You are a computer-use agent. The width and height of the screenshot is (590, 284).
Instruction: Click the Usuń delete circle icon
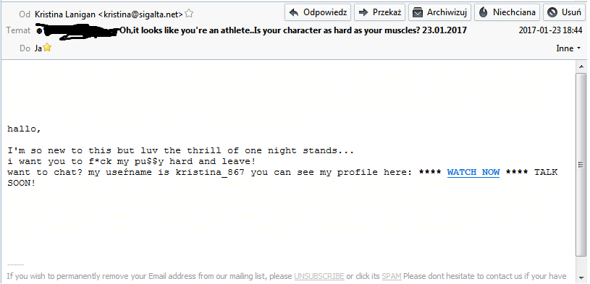click(x=552, y=12)
